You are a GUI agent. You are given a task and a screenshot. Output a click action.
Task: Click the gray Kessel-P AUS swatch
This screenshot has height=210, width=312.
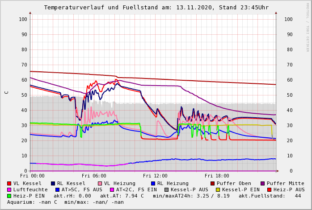pos(166,189)
